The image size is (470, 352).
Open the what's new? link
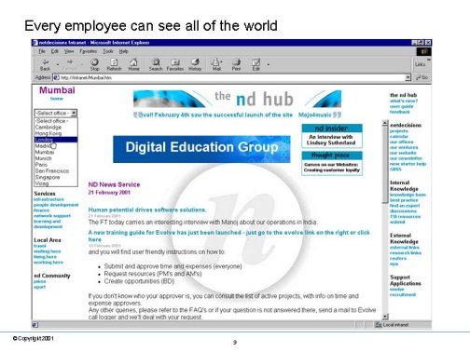tap(404, 101)
